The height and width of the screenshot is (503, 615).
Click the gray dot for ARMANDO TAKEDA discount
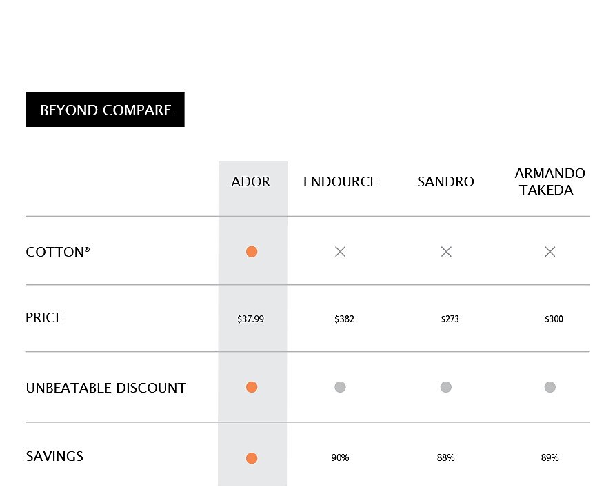(x=550, y=387)
